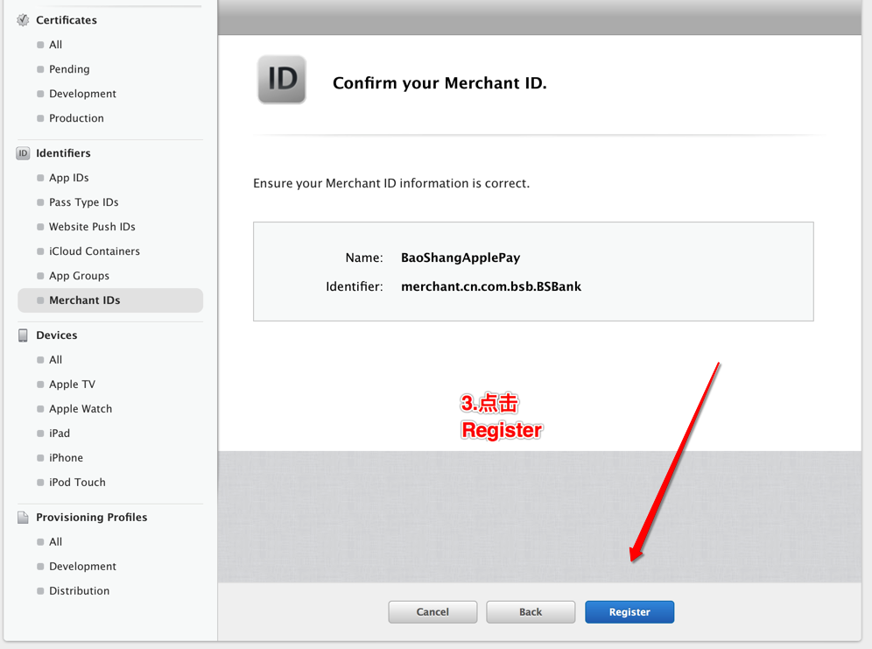872x649 pixels.
Task: Click the 'Identifier:' label
Action: 355,286
